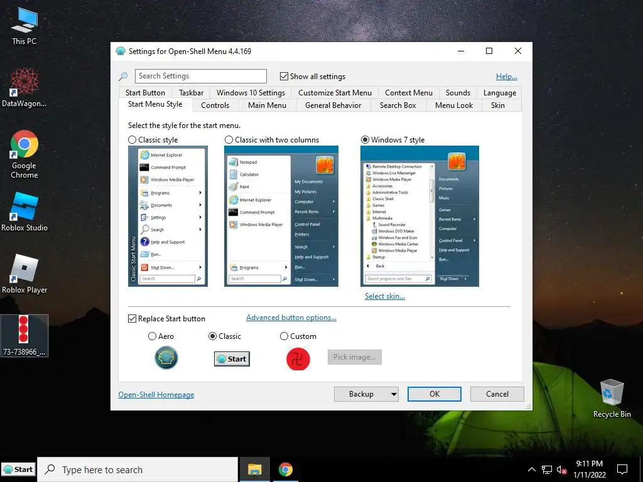Open This PC desktop icon

(24, 26)
